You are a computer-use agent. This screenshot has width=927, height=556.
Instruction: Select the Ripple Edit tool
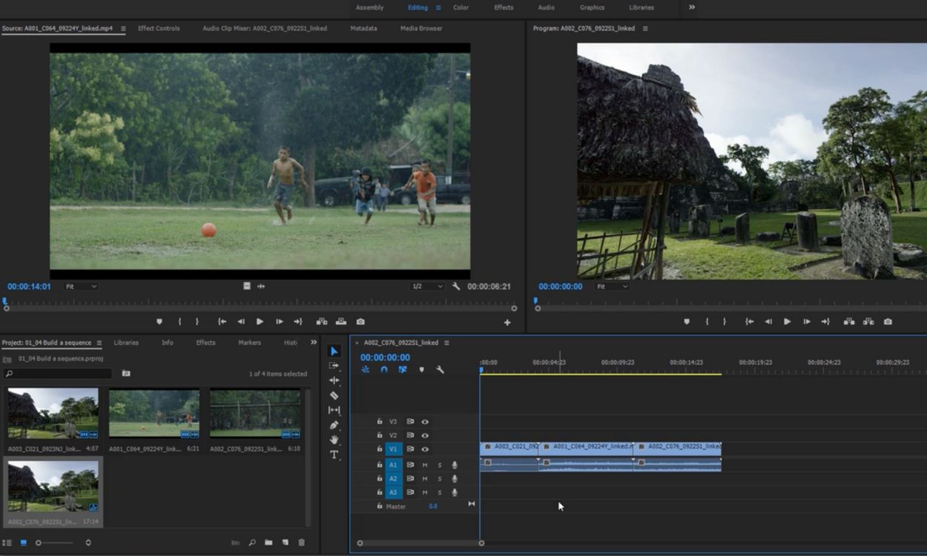click(335, 380)
